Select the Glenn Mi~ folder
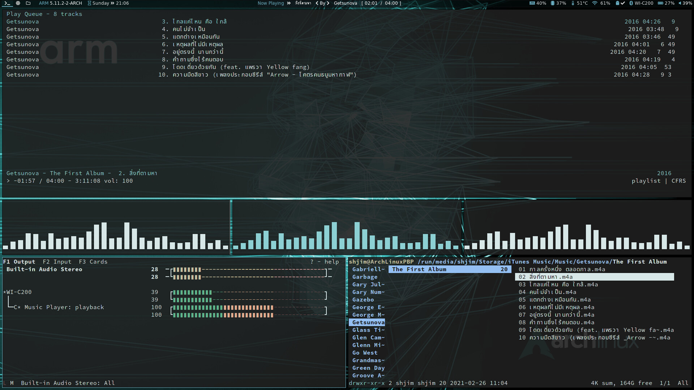Viewport: 694px width, 390px height. pos(369,345)
